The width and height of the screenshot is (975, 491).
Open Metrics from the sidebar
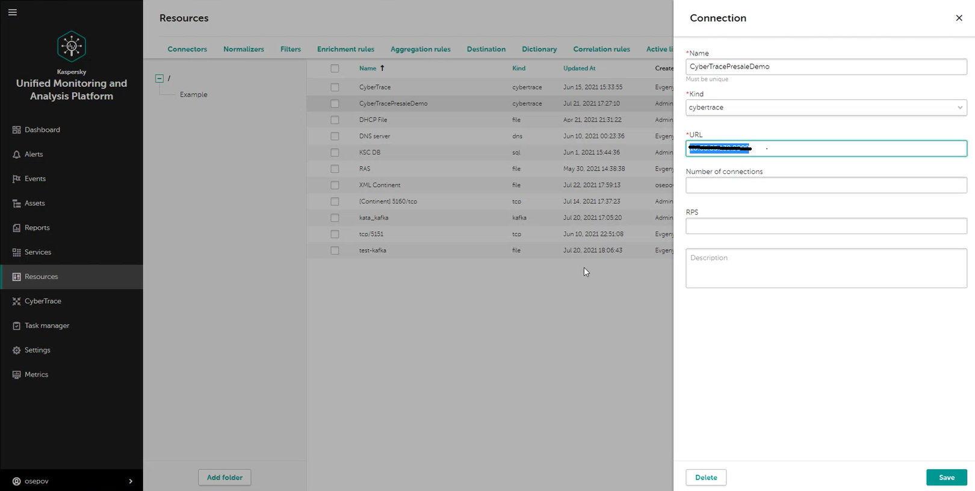click(x=72, y=375)
